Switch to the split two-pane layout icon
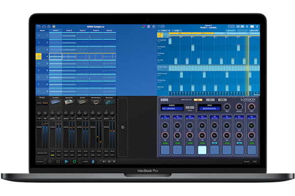 [x=252, y=26]
